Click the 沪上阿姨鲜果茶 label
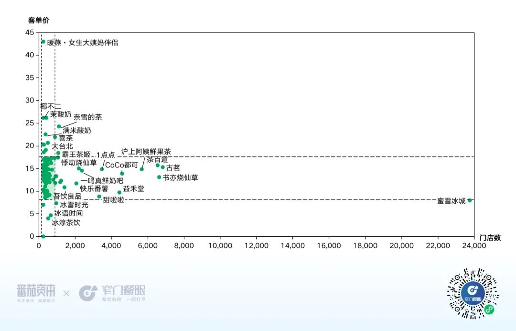 click(146, 152)
